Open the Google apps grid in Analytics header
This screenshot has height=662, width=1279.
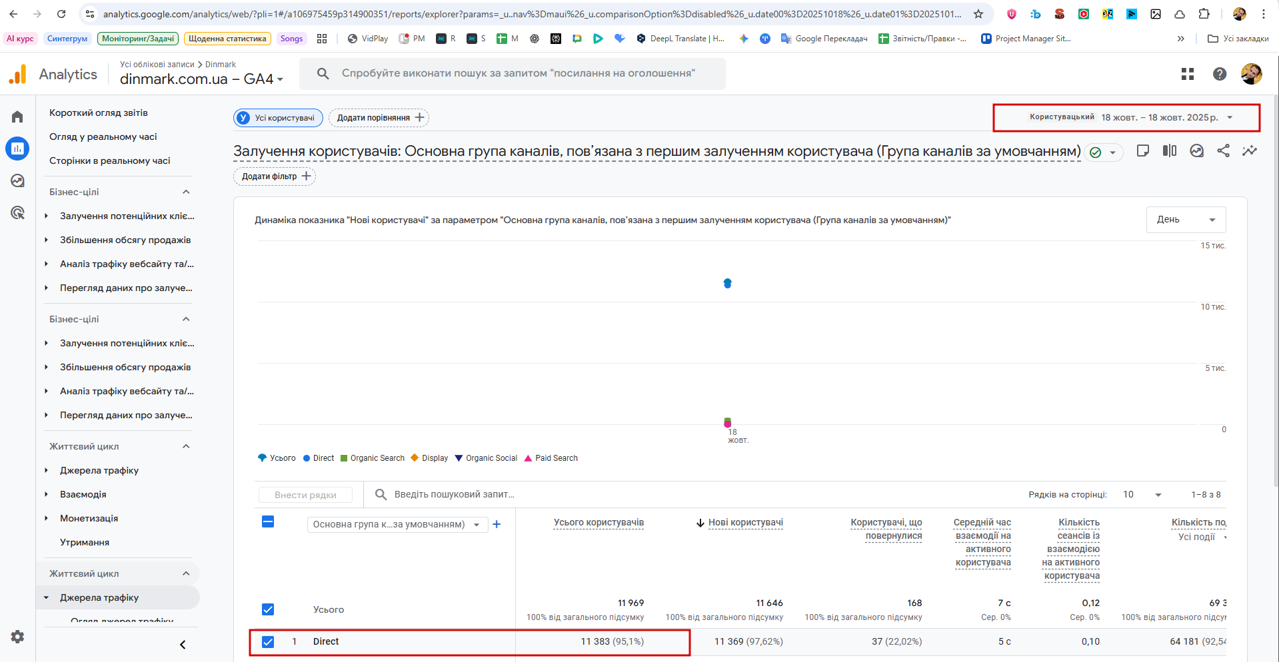(x=1188, y=74)
